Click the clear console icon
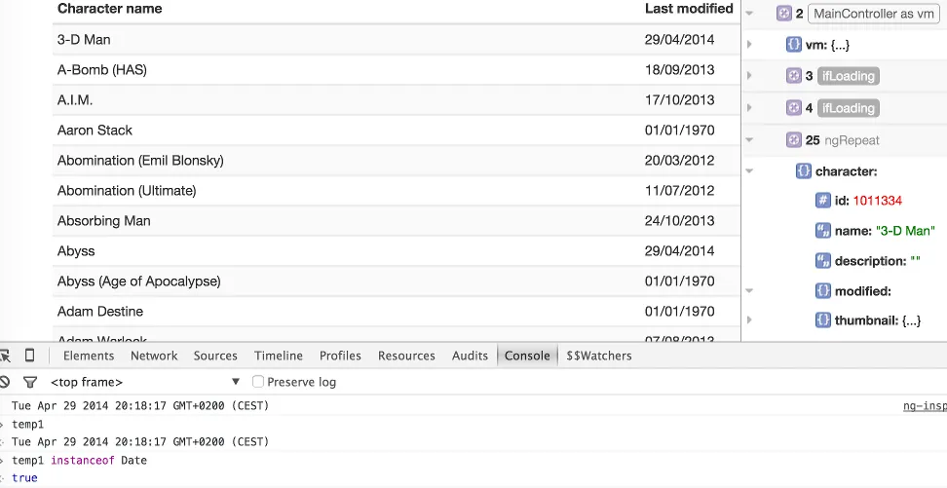 point(5,382)
